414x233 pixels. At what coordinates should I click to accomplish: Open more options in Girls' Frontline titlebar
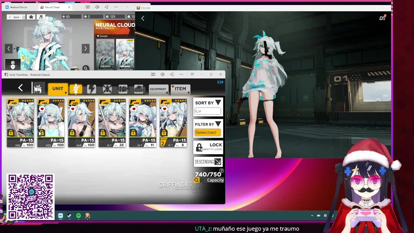click(x=181, y=74)
